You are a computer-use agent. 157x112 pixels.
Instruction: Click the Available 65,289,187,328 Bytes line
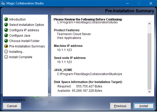[80, 91]
